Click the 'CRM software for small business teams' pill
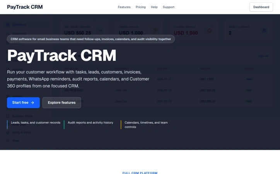This screenshot has height=174, width=280. click(91, 39)
